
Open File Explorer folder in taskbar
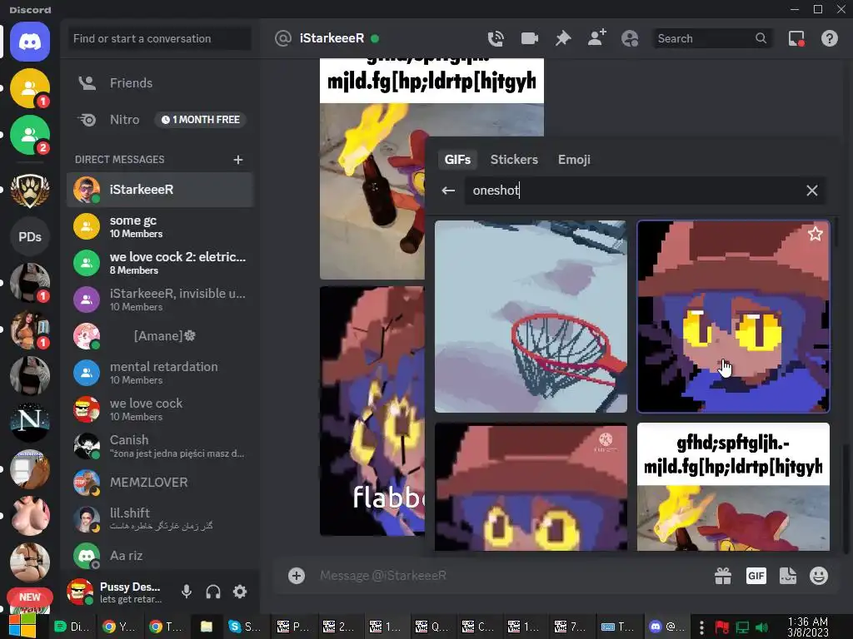pyautogui.click(x=207, y=627)
